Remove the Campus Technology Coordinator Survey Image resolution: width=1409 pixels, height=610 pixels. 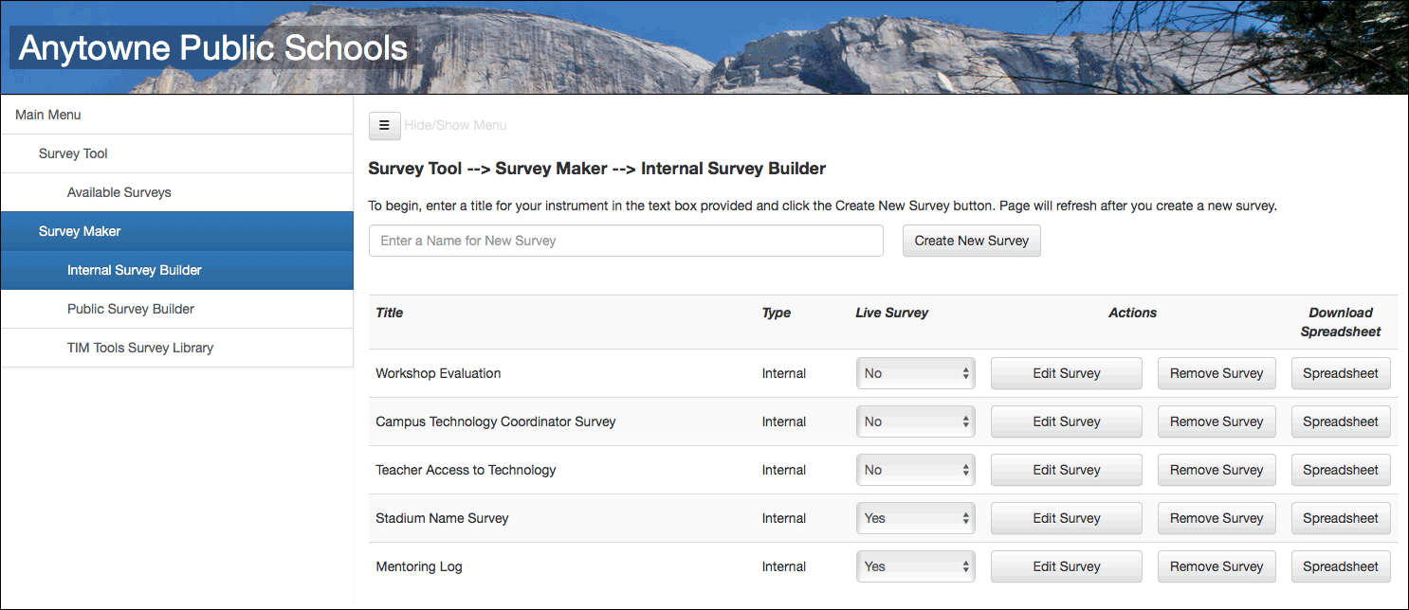point(1217,422)
